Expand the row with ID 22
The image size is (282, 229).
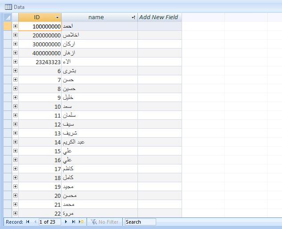pyautogui.click(x=15, y=213)
